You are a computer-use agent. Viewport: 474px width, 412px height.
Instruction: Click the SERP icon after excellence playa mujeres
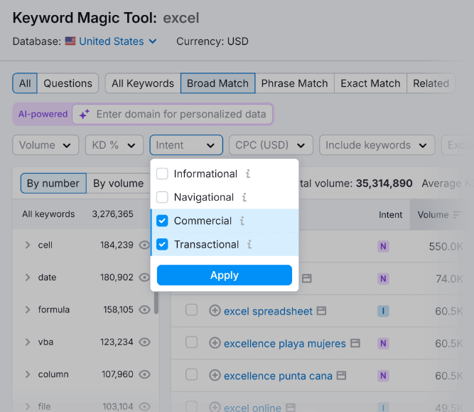tap(355, 343)
